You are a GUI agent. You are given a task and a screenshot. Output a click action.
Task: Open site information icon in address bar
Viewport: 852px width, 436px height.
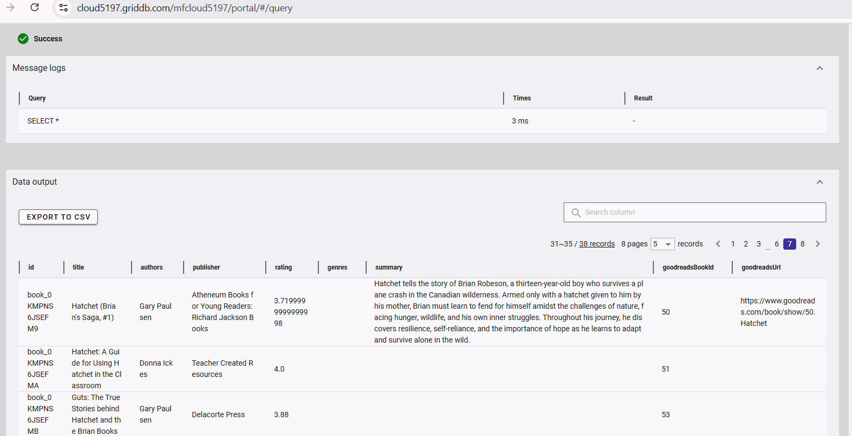coord(63,8)
